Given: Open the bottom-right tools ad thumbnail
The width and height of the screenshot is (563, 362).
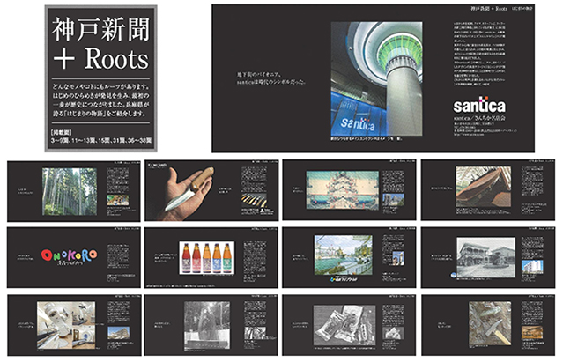Looking at the screenshot, I should point(488,321).
